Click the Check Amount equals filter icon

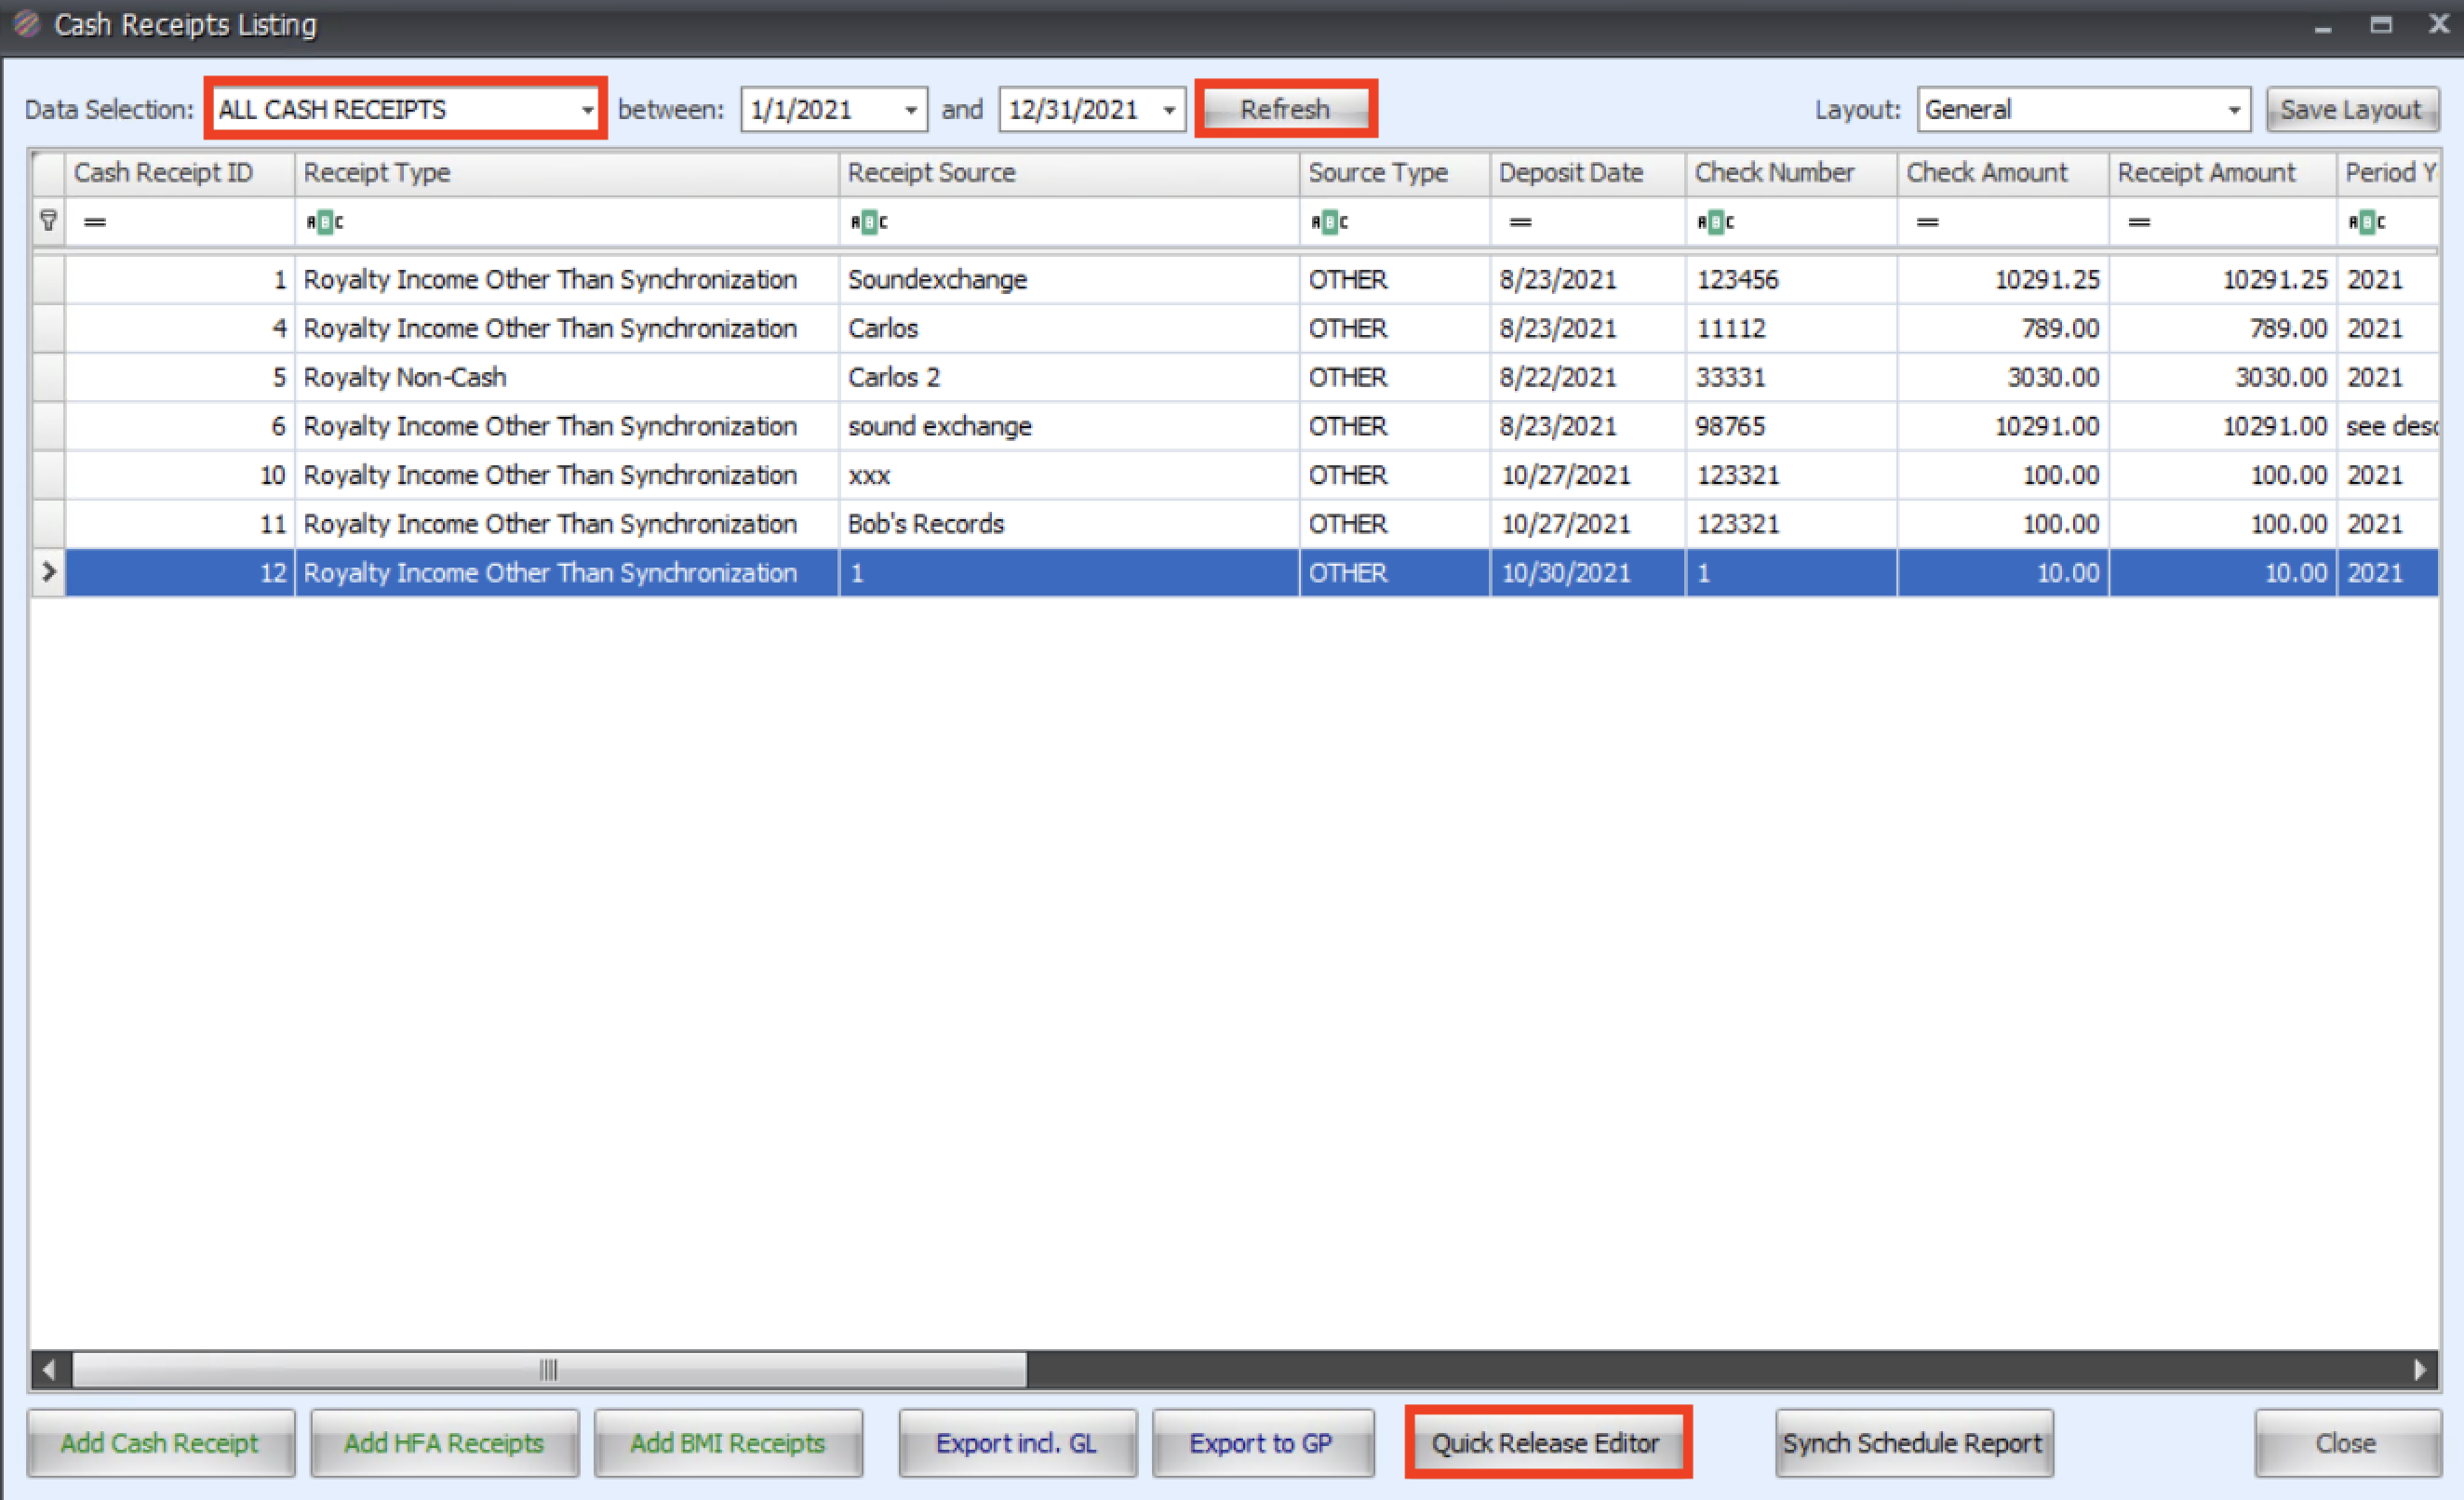click(x=1927, y=222)
